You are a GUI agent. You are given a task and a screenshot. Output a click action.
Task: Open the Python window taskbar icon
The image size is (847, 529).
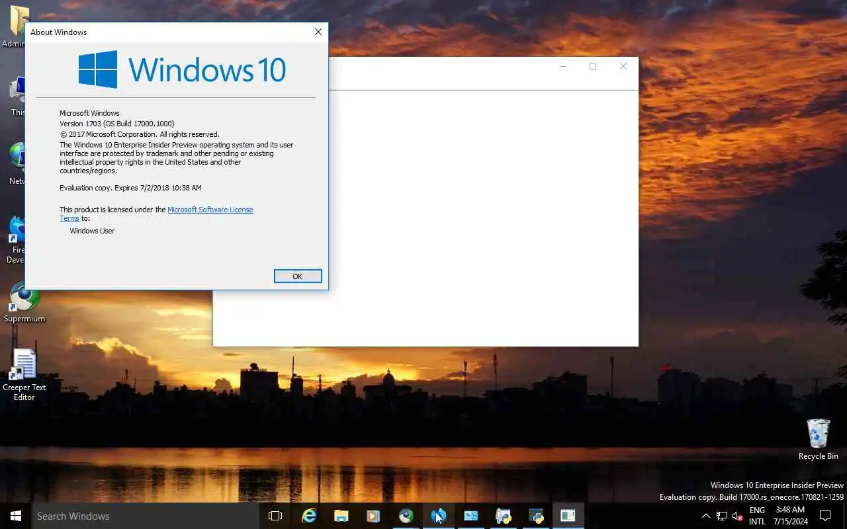[536, 516]
